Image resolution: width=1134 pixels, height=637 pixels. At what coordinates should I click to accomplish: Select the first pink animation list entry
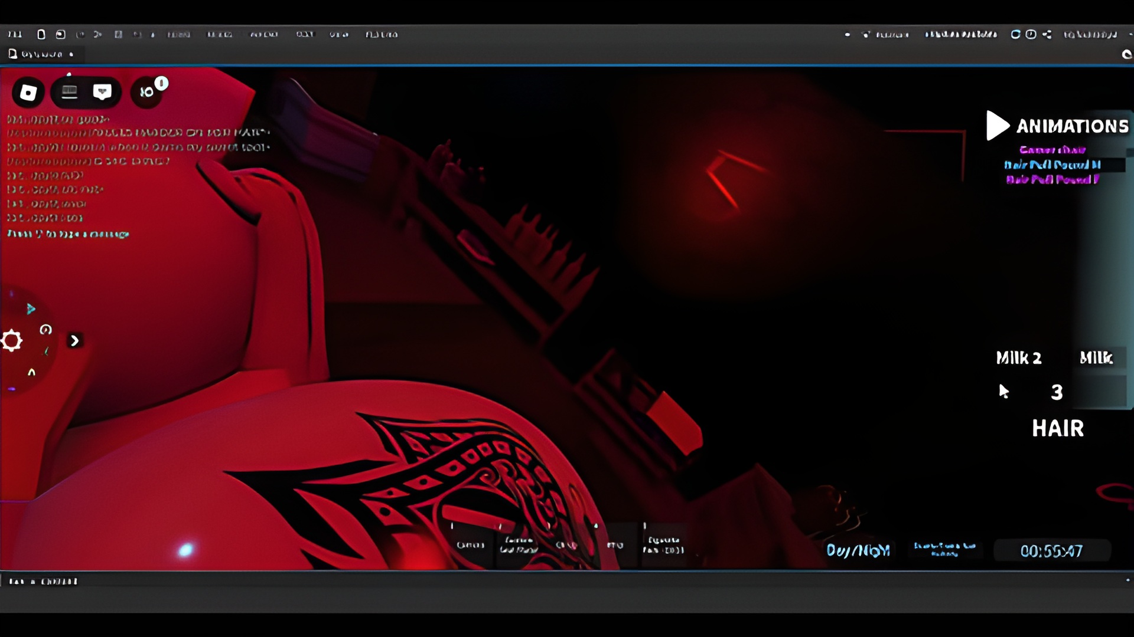pyautogui.click(x=1052, y=150)
